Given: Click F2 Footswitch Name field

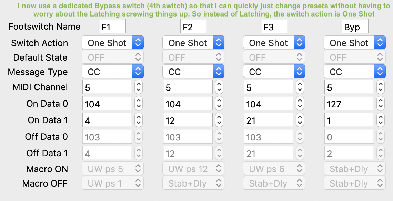Looking at the screenshot, I should (194, 27).
